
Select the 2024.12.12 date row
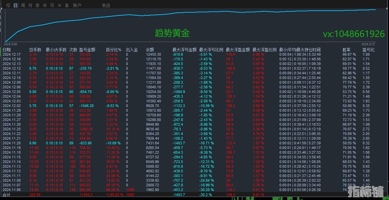tap(12, 68)
